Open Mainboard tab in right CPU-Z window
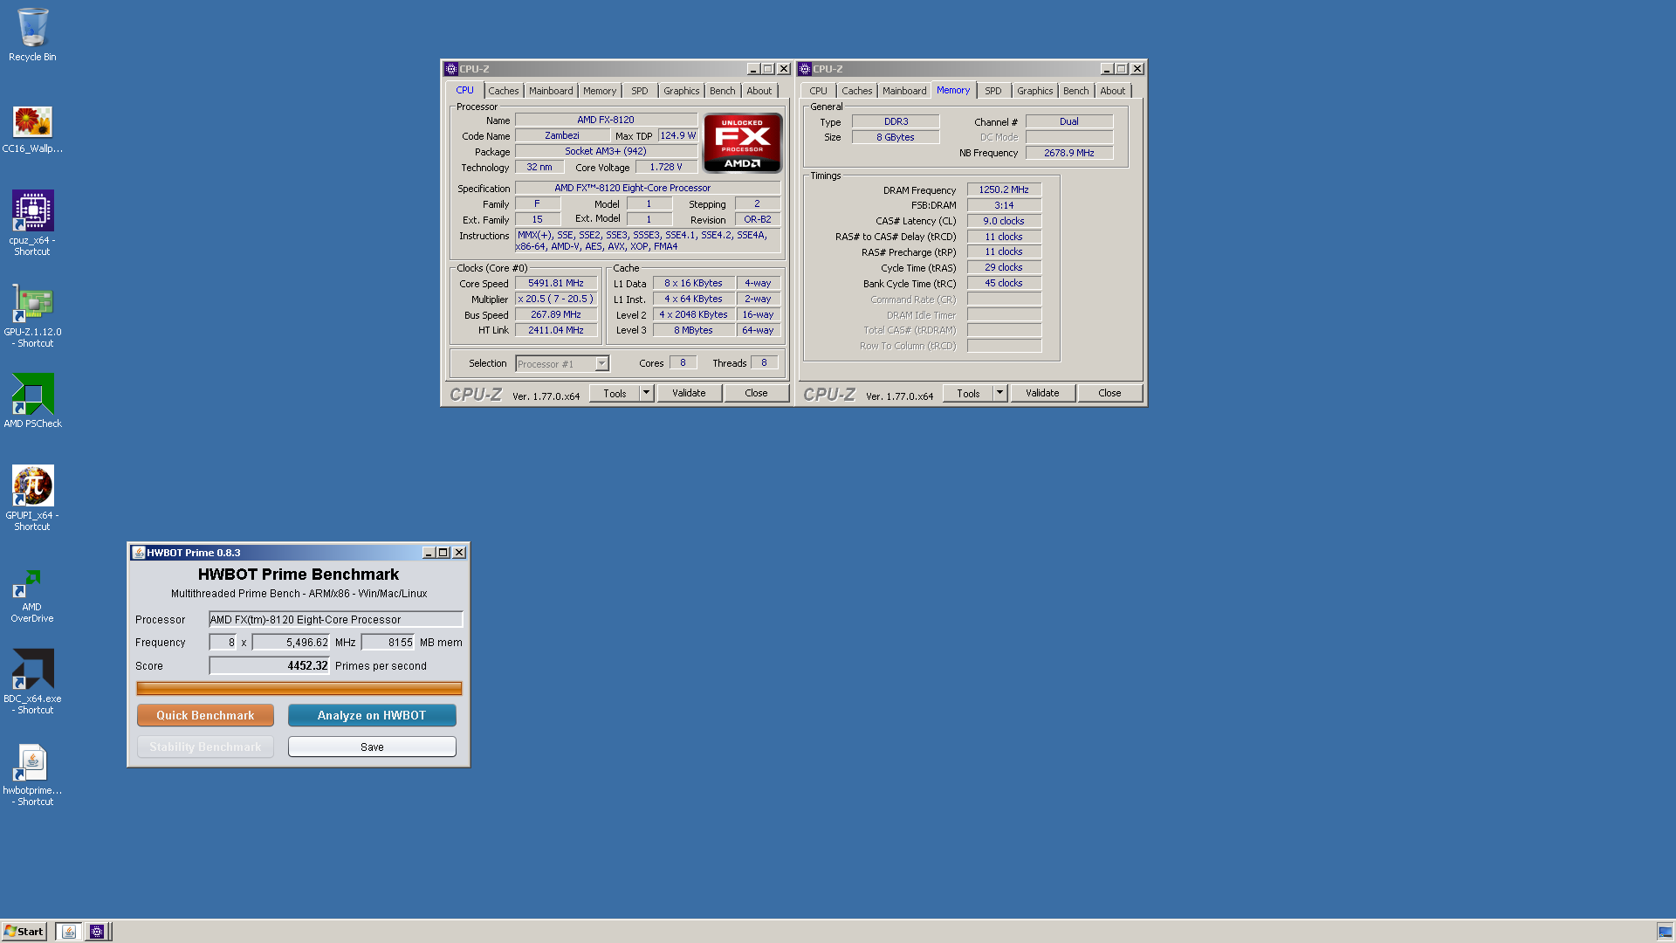This screenshot has width=1676, height=943. (904, 91)
